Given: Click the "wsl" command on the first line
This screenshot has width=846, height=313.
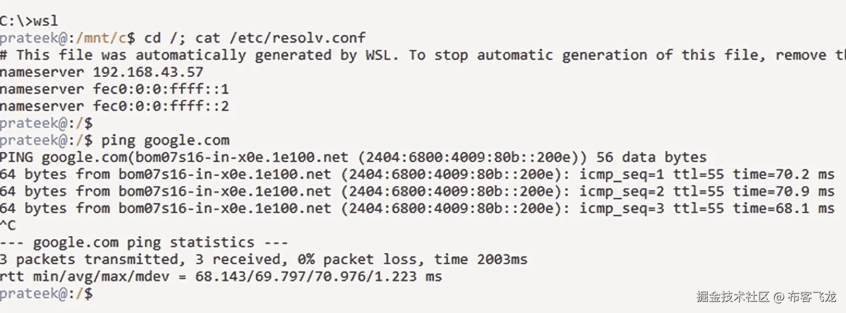Looking at the screenshot, I should point(45,21).
